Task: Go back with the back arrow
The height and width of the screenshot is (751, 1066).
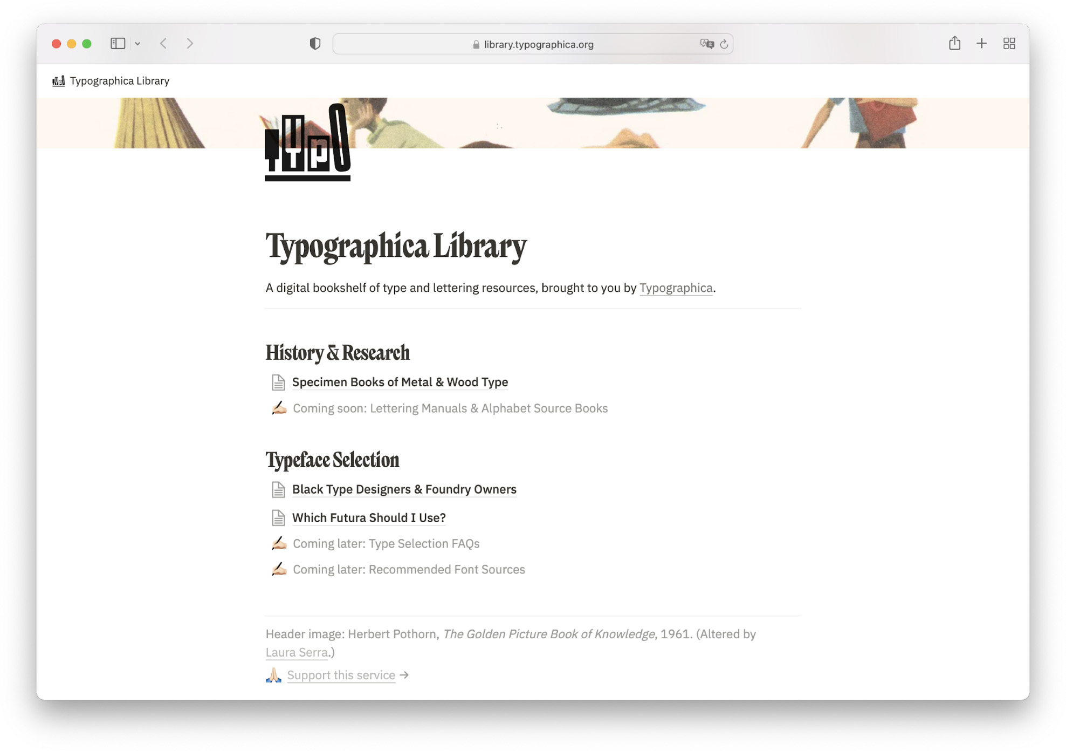Action: pyautogui.click(x=163, y=44)
